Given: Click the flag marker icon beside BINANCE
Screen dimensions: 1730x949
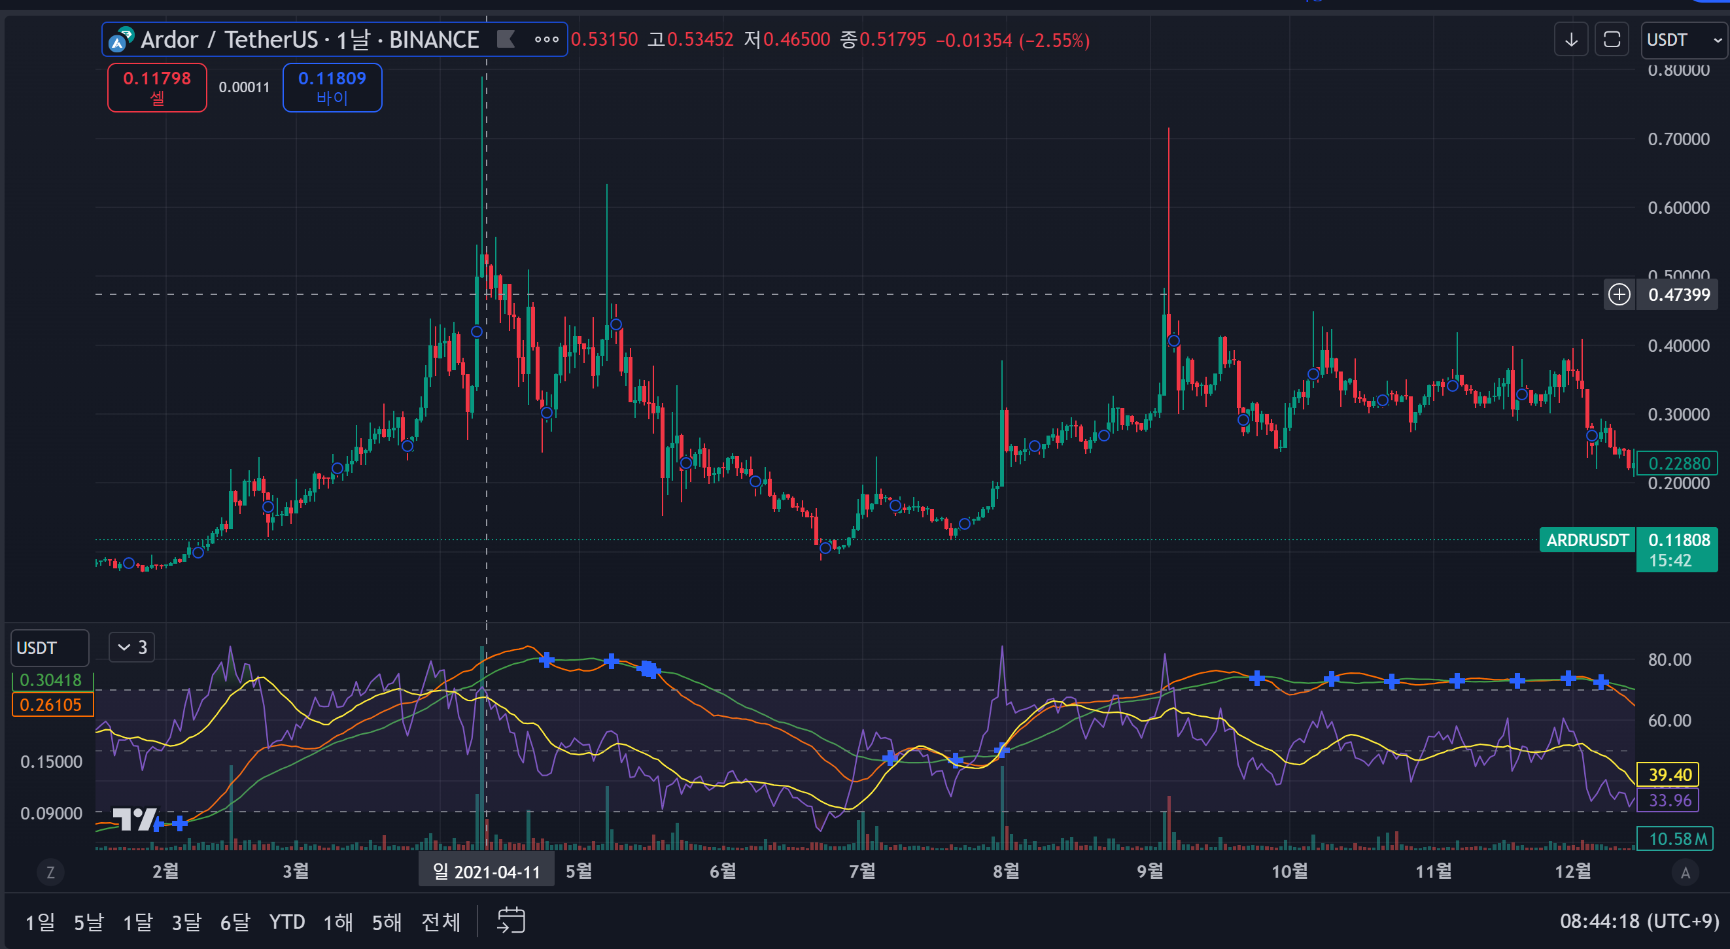Looking at the screenshot, I should click(x=506, y=40).
